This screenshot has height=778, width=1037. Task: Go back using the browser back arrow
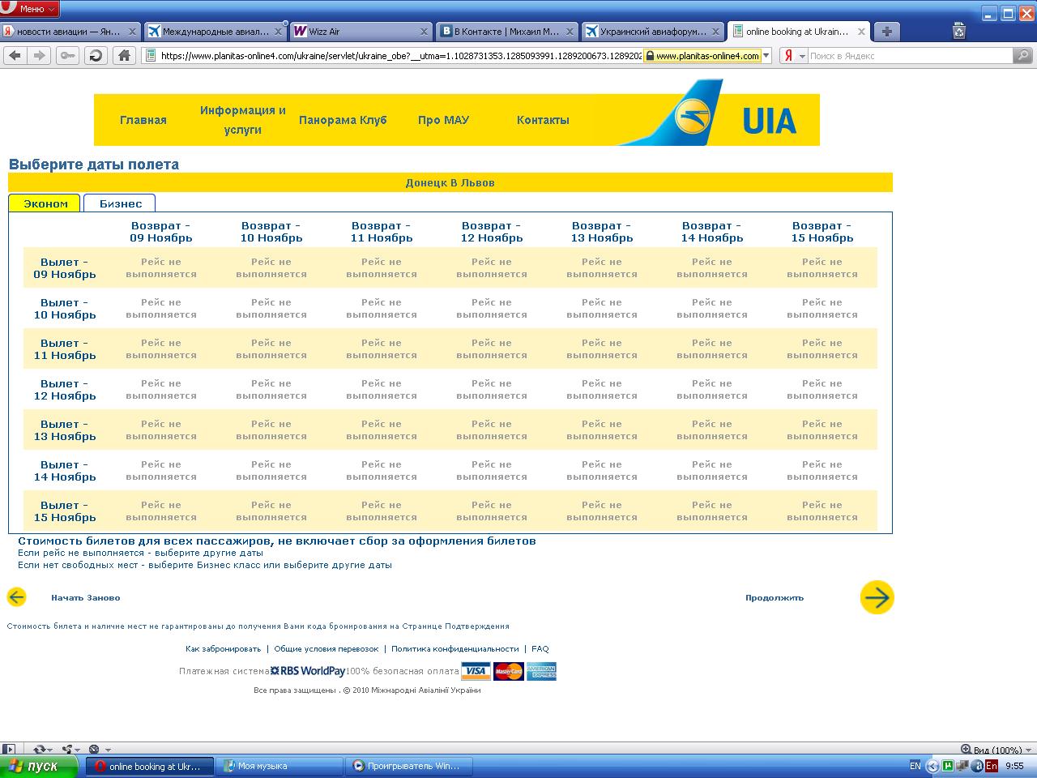click(x=15, y=56)
